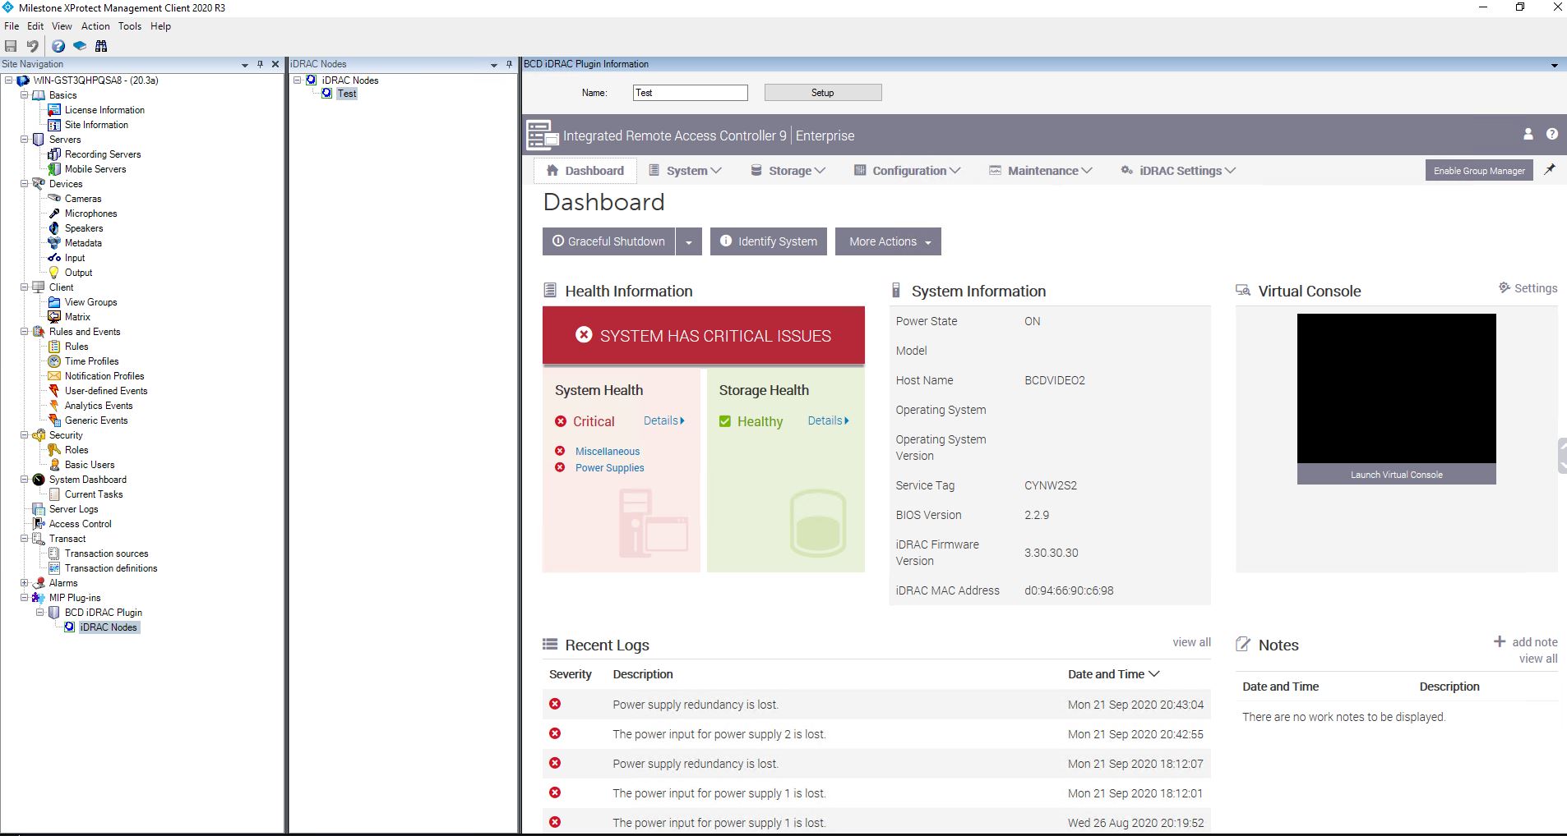Click the pin icon beside Enable Group Manager
The width and height of the screenshot is (1567, 836).
1550,169
